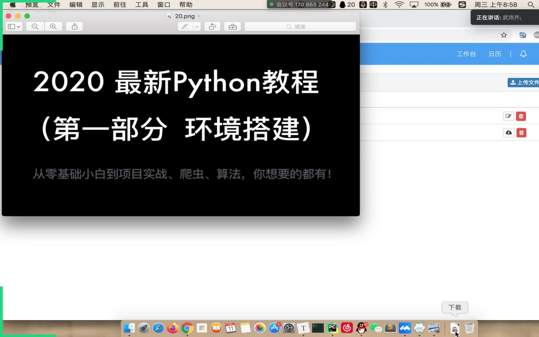Open the notification bell on the webpage
The width and height of the screenshot is (539, 337).
coord(524,54)
